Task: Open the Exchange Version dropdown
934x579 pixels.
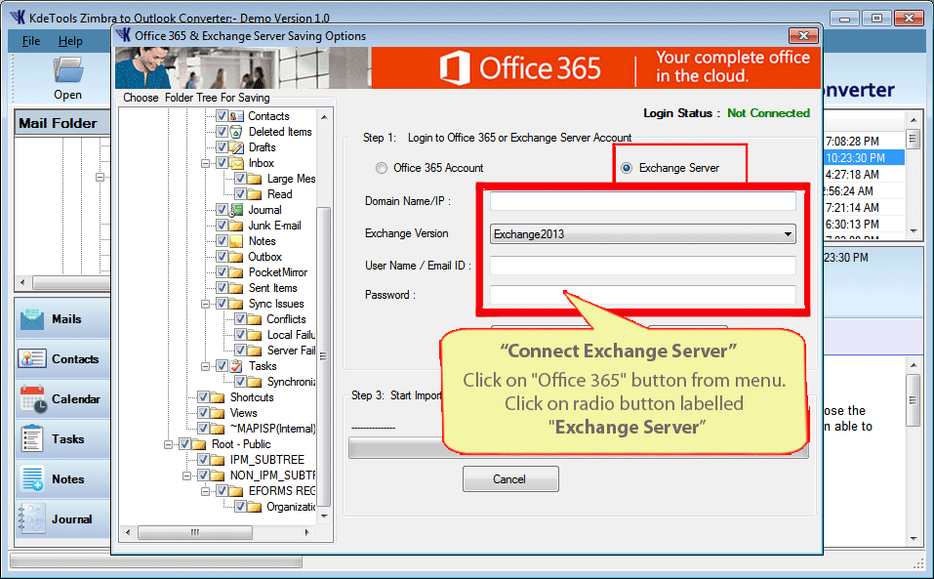Action: [642, 234]
